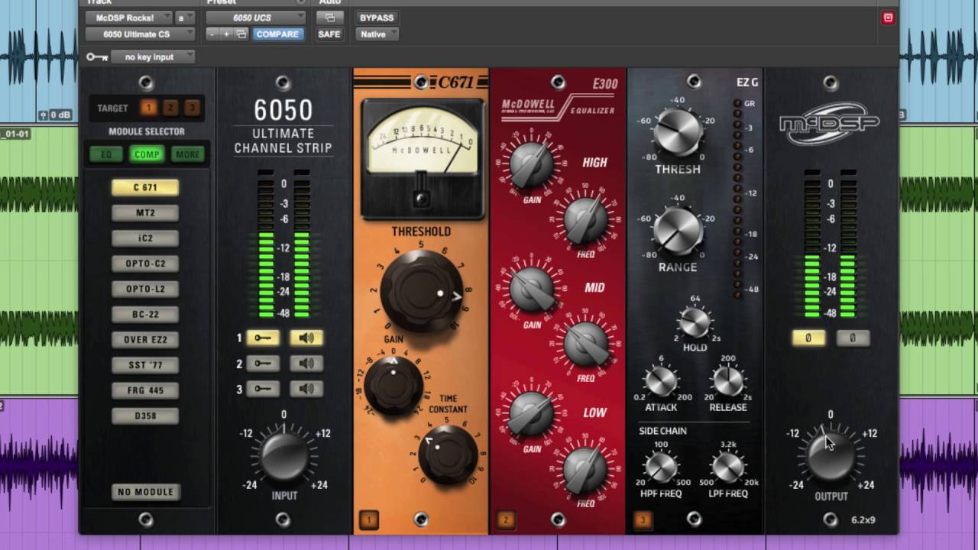The width and height of the screenshot is (978, 550).
Task: Toggle slot 2 speaker listen icon
Action: click(306, 364)
